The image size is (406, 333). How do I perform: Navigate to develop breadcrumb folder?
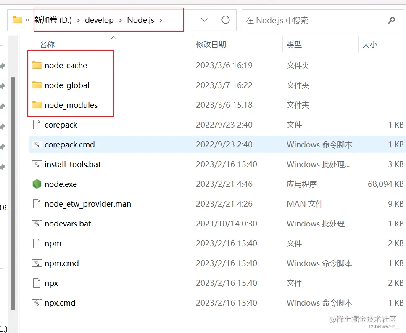pos(99,20)
